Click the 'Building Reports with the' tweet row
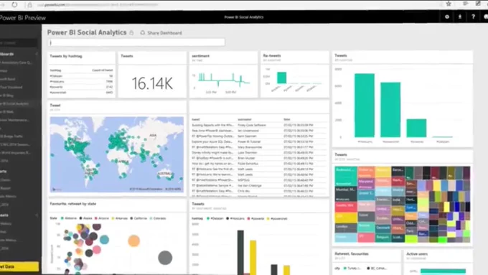Viewport: 488px width, 275px height. [259, 125]
